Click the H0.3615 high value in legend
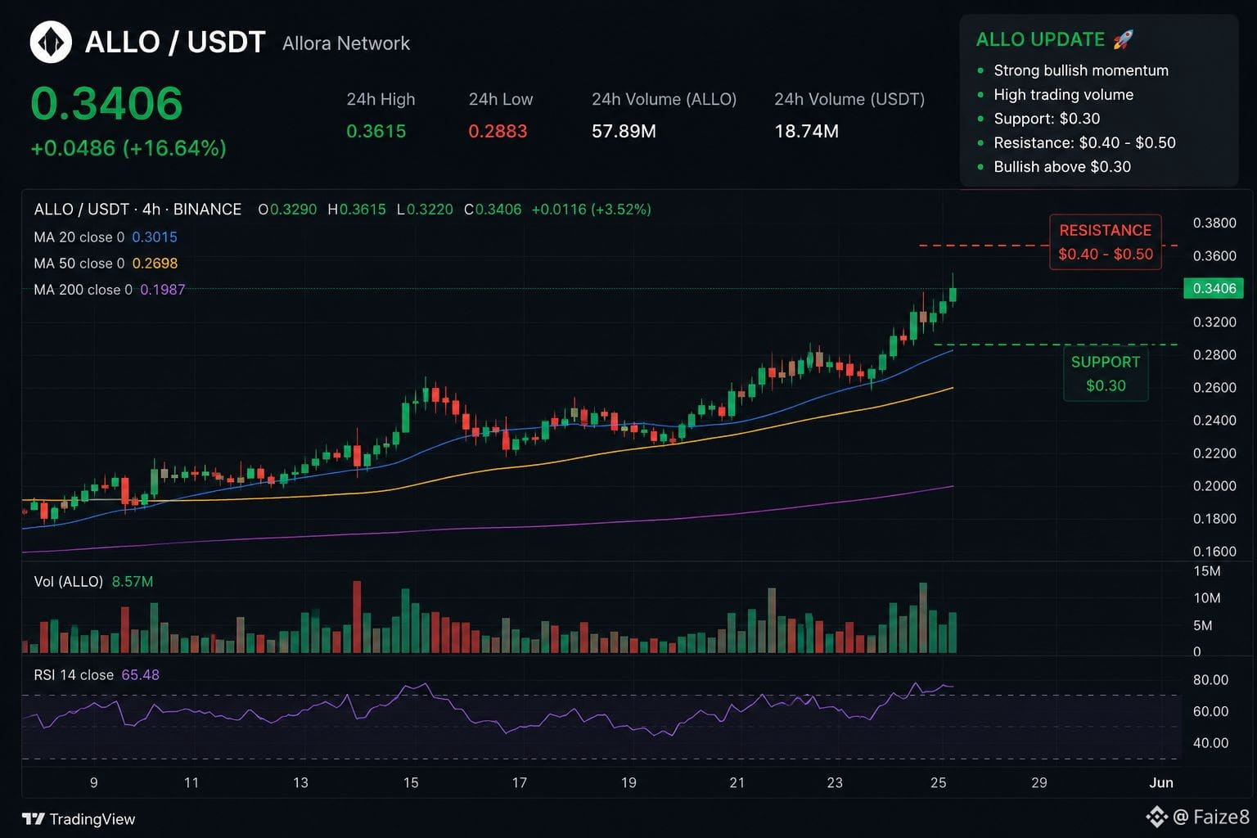Screen dimensions: 1257x838 [x=357, y=209]
